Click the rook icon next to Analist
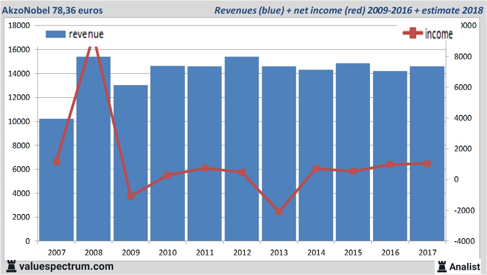 tap(441, 266)
